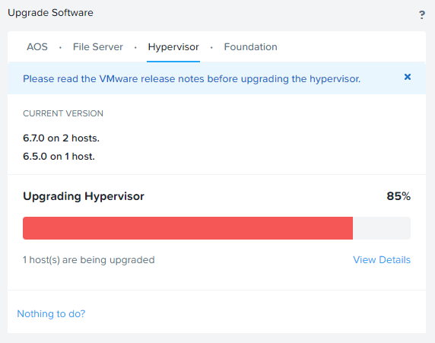435x343 pixels.
Task: Click the Upgrading Hypervisor heading
Action: [84, 196]
